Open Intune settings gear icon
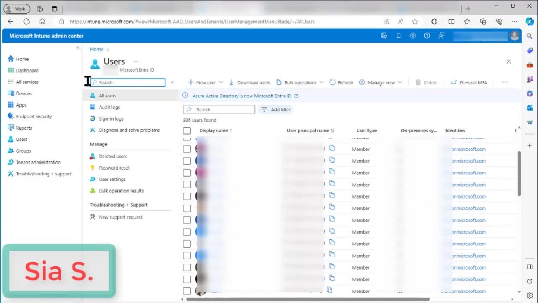This screenshot has width=538, height=303. point(413,36)
